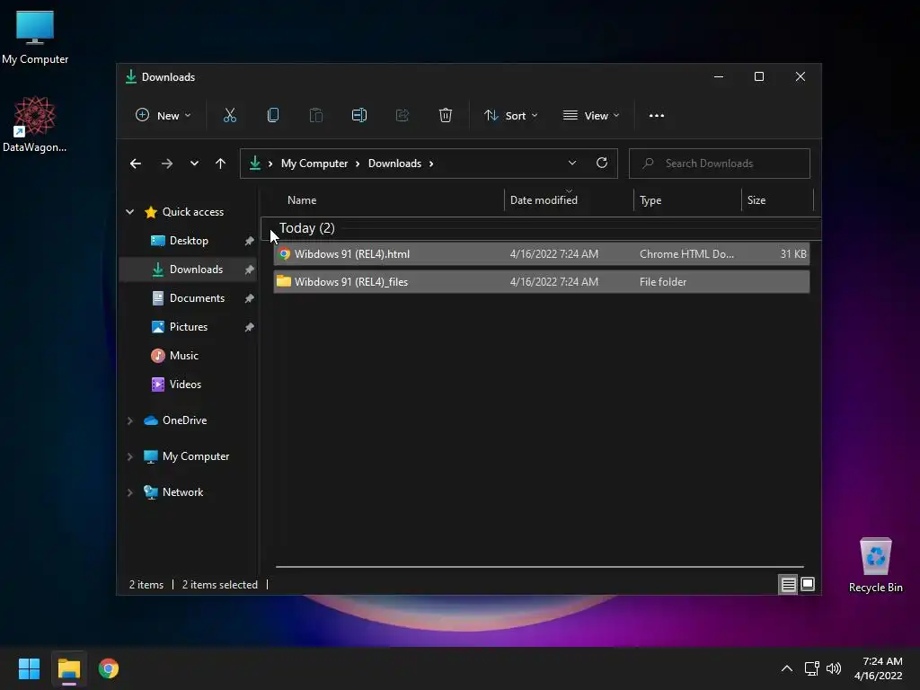Click the 31 KB size cell
Image resolution: width=920 pixels, height=690 pixels.
tap(792, 254)
